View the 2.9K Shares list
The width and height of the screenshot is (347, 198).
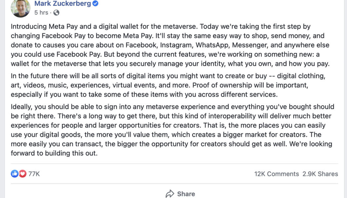(321, 174)
